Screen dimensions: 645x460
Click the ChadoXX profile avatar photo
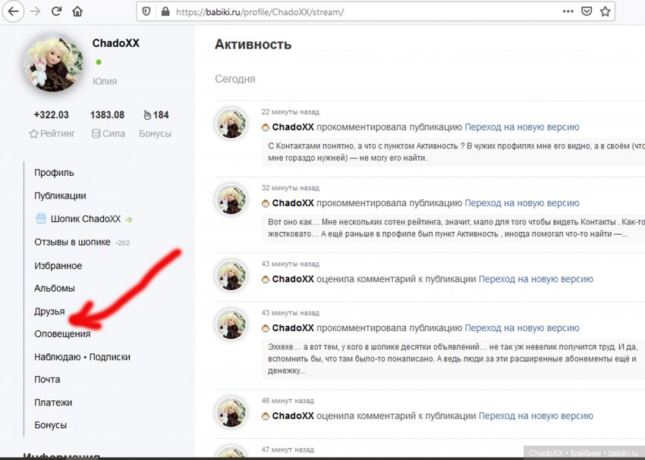(53, 64)
